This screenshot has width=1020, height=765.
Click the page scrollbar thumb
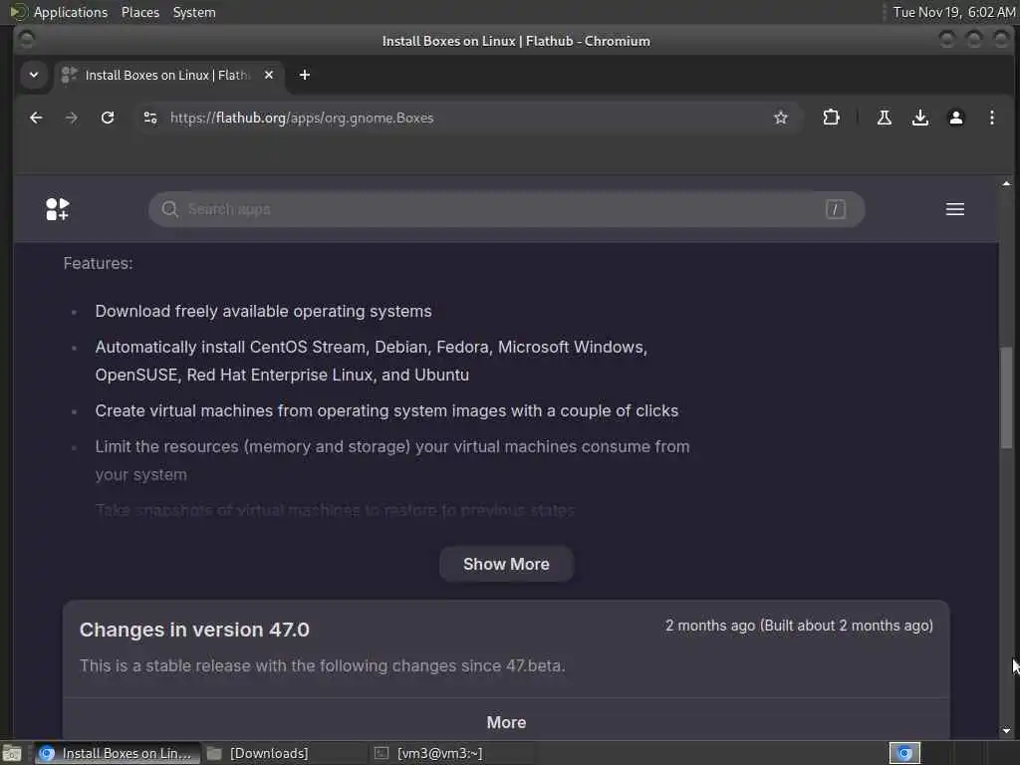click(1006, 398)
